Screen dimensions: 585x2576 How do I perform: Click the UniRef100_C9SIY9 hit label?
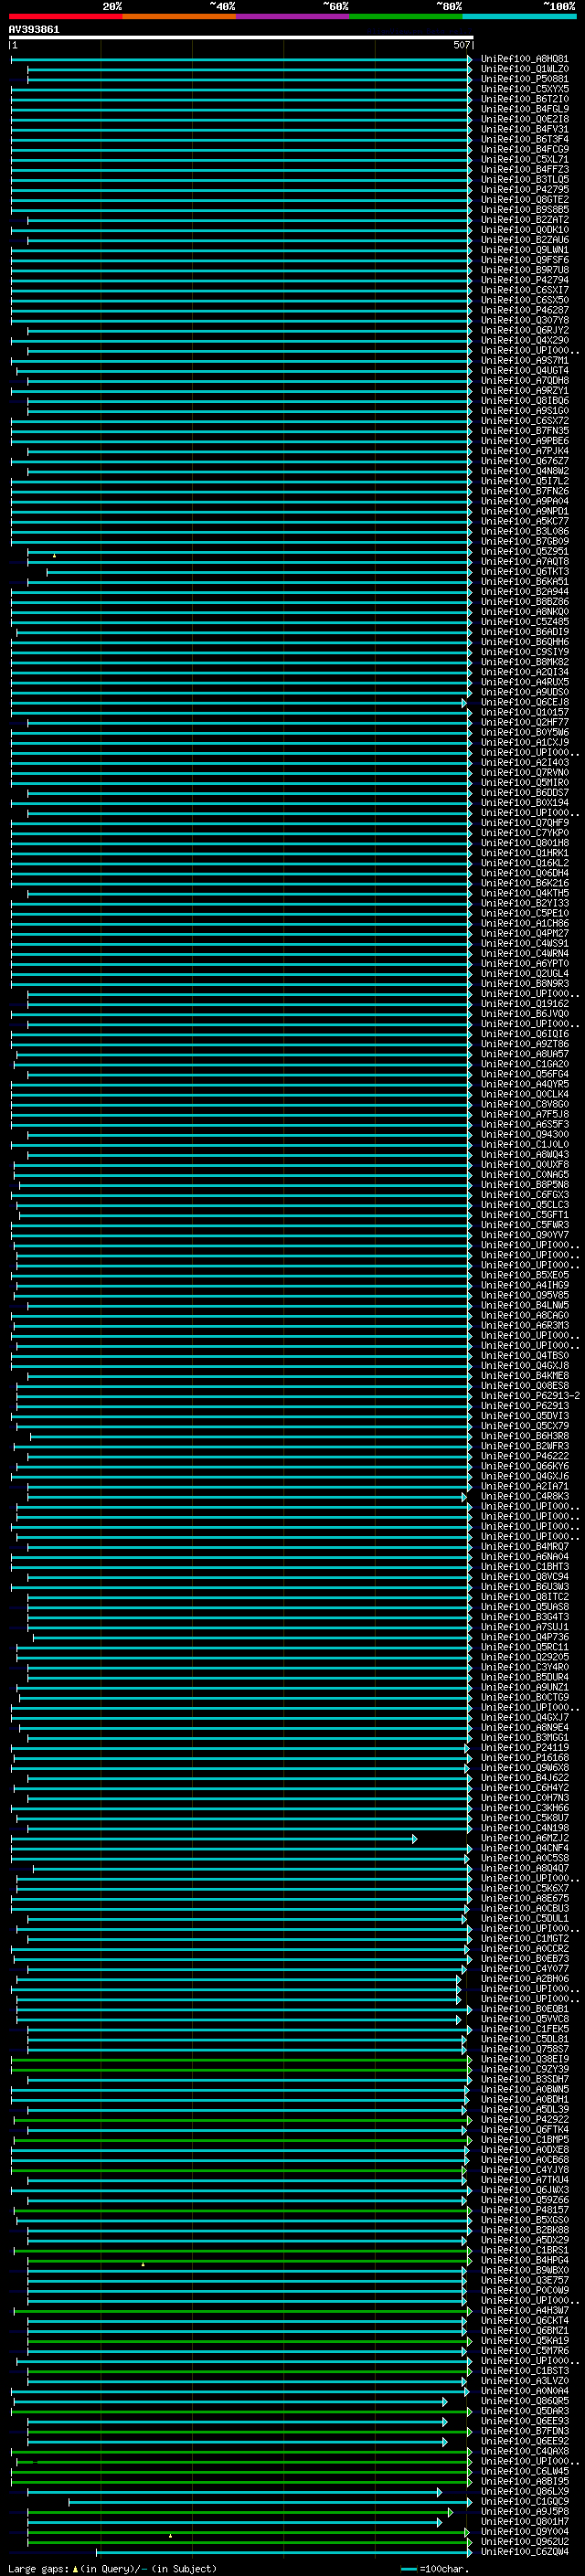(525, 652)
